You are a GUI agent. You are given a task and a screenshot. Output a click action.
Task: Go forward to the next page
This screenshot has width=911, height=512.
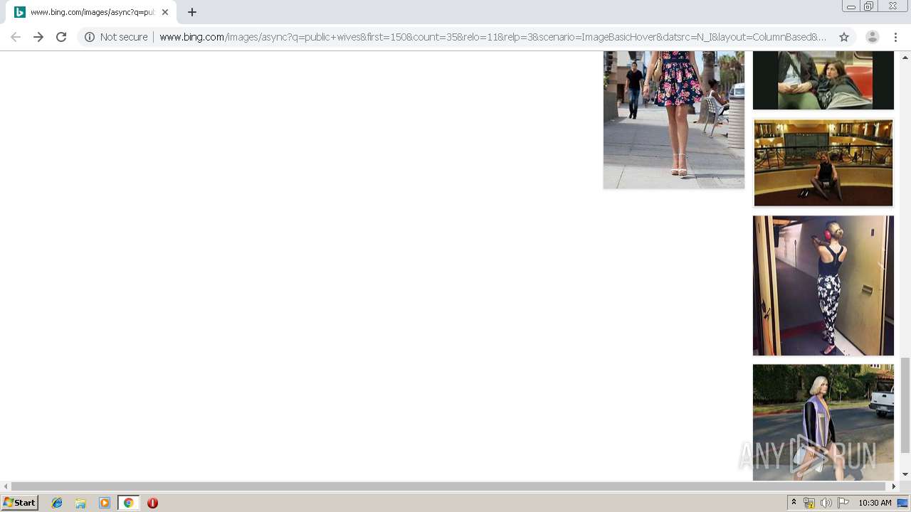pyautogui.click(x=38, y=37)
